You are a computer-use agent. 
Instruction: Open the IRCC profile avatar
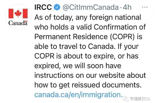pyautogui.click(x=18, y=17)
